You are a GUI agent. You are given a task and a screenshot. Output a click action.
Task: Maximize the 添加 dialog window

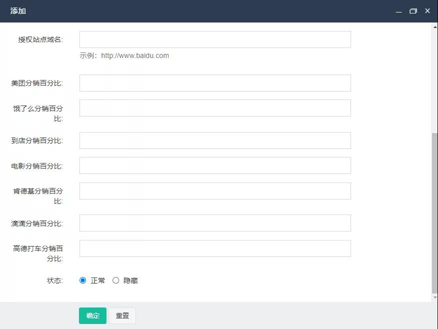(413, 11)
